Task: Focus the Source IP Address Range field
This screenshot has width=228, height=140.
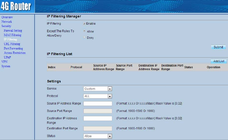Action: coord(98,103)
